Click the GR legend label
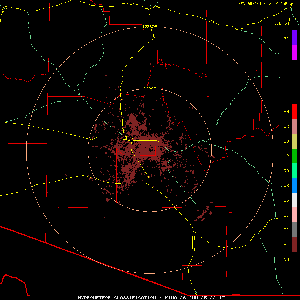 pos(286,126)
